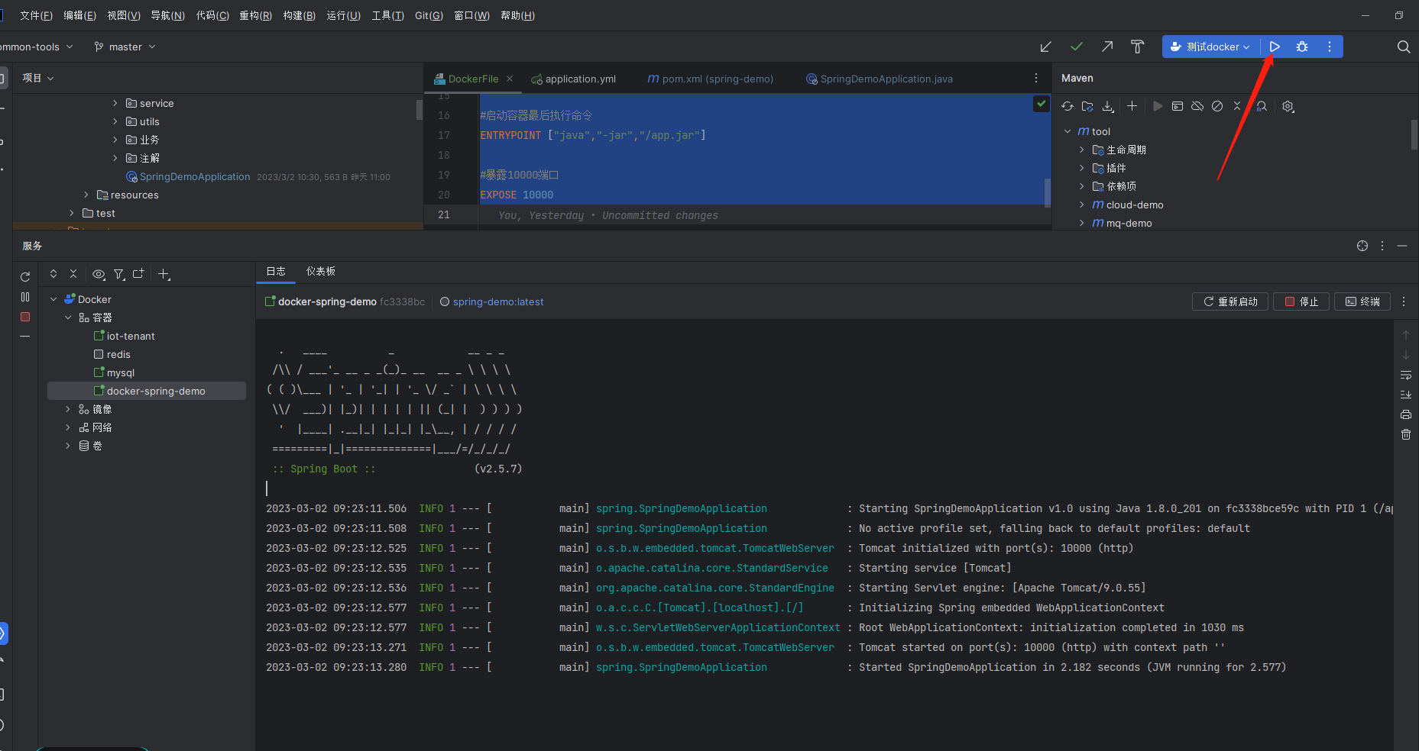1419x751 pixels.
Task: Expand the 镜像 node under Docker
Action: pos(67,409)
